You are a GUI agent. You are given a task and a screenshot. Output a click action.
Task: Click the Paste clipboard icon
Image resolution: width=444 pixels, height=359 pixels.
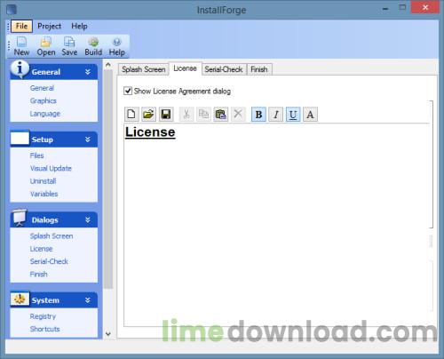point(221,114)
